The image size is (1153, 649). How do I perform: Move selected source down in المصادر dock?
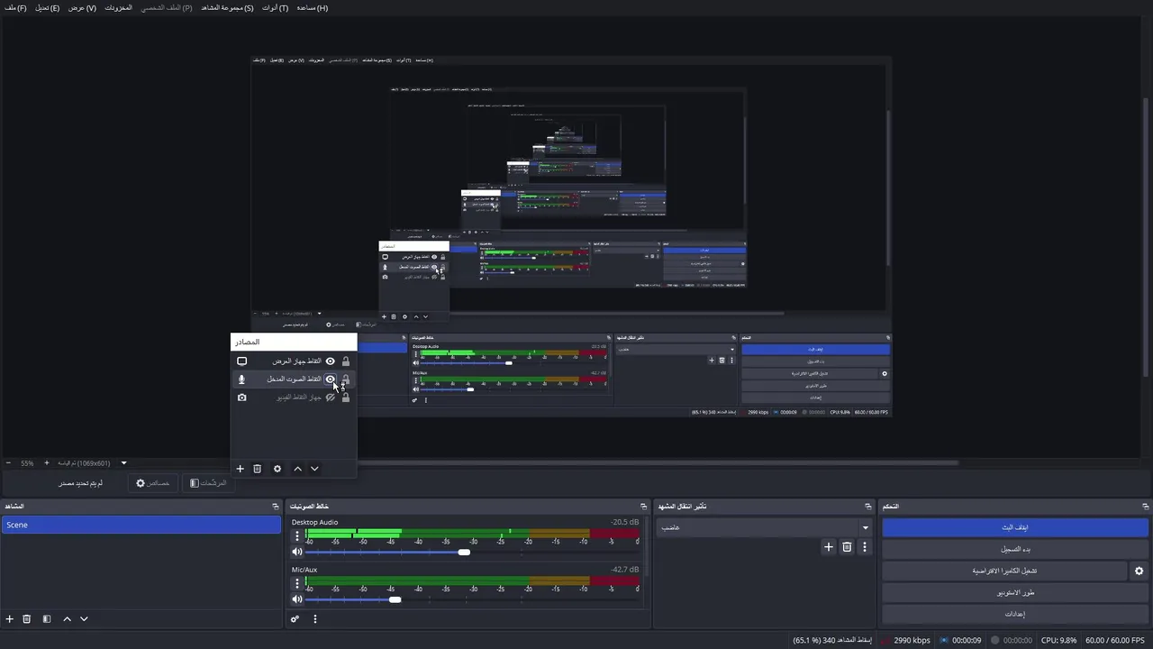click(x=314, y=469)
